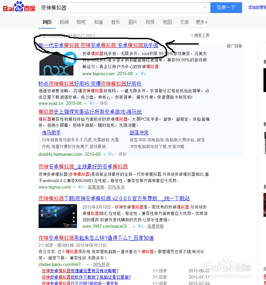Open the www.bignox.com 2015-08 URL
This screenshot has height=285, width=266.
coord(108,74)
